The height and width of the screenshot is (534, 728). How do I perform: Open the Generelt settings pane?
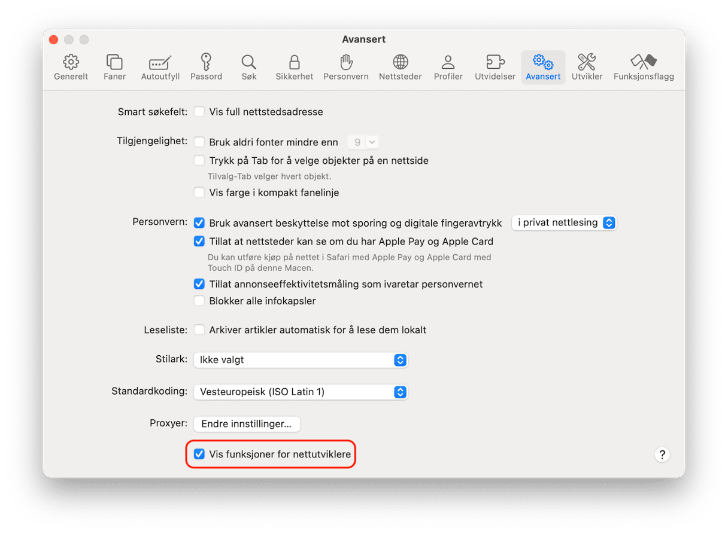pos(71,67)
